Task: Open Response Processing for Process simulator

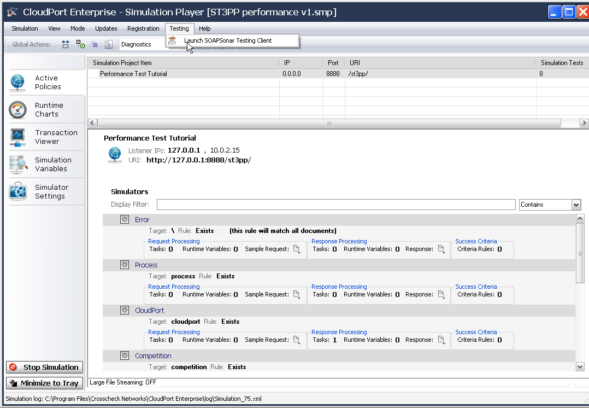Action: pos(339,287)
